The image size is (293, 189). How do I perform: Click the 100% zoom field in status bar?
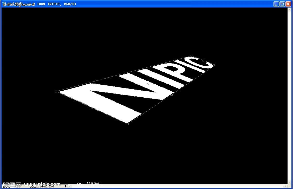coord(8,187)
